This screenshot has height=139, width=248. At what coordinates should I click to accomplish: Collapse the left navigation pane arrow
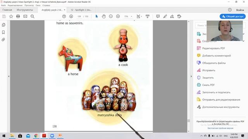tap(9, 76)
